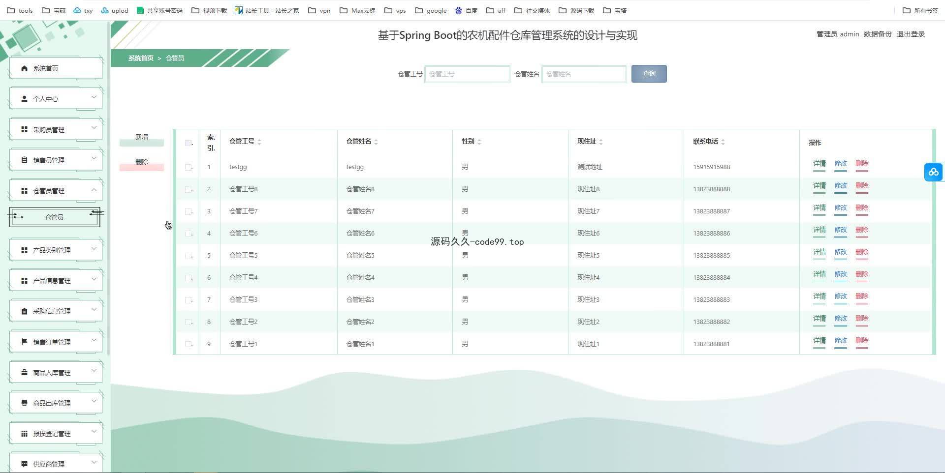Click the sidebar vertical scrollbar

click(x=108, y=189)
